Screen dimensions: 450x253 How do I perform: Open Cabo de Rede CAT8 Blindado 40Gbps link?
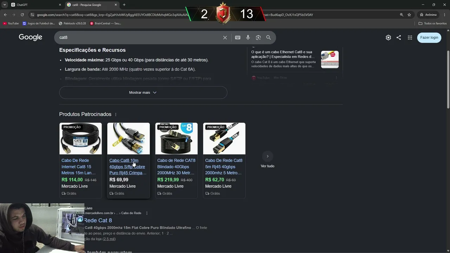176,167
